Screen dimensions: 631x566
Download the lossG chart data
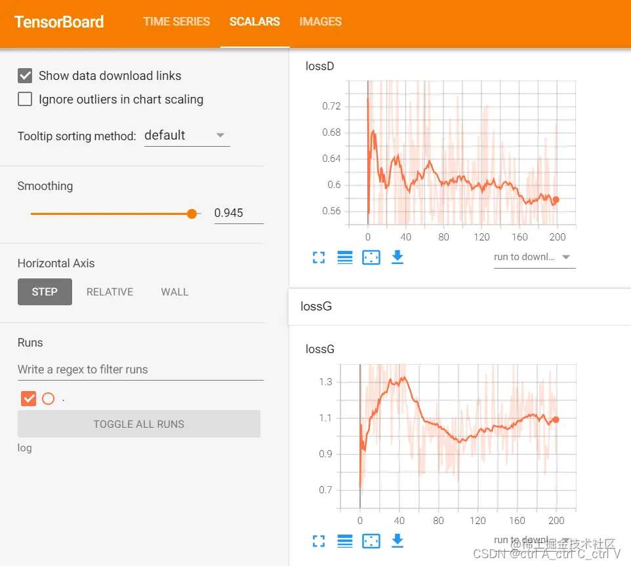point(397,541)
